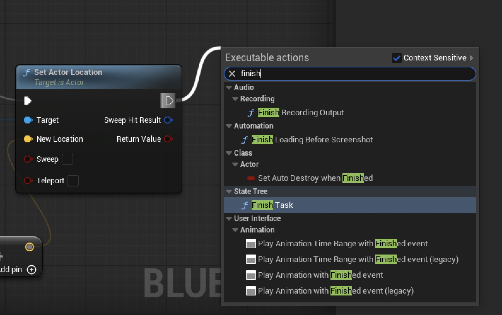The height and width of the screenshot is (315, 502).
Task: Click the Sweep Hit Result output pin
Action: pyautogui.click(x=168, y=120)
